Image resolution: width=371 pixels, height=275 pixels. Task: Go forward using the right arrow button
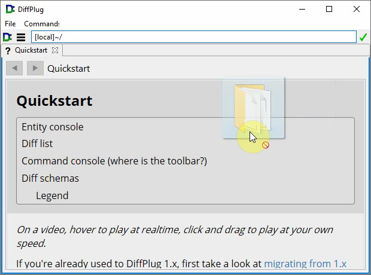pyautogui.click(x=35, y=68)
